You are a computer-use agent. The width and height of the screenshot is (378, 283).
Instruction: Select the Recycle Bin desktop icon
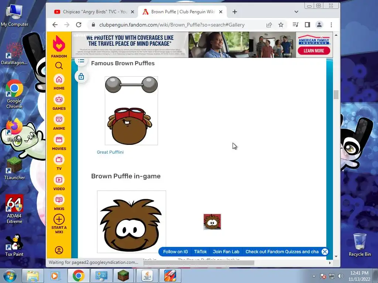tap(360, 245)
